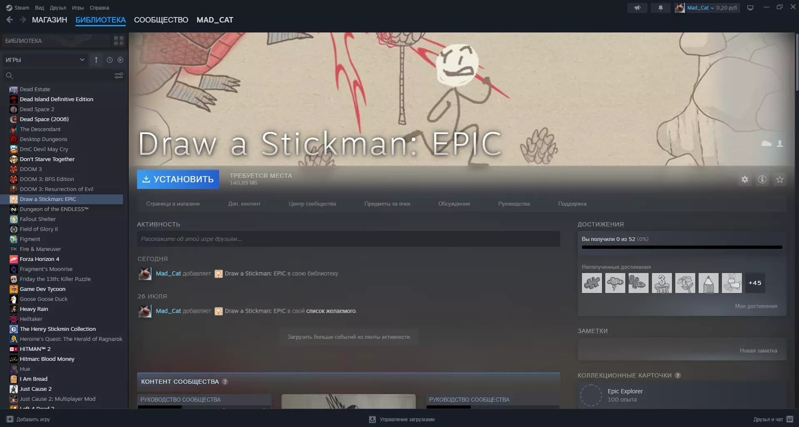Viewport: 799px width, 427px height.
Task: Open the rabbit achievement icon
Action: click(x=732, y=283)
